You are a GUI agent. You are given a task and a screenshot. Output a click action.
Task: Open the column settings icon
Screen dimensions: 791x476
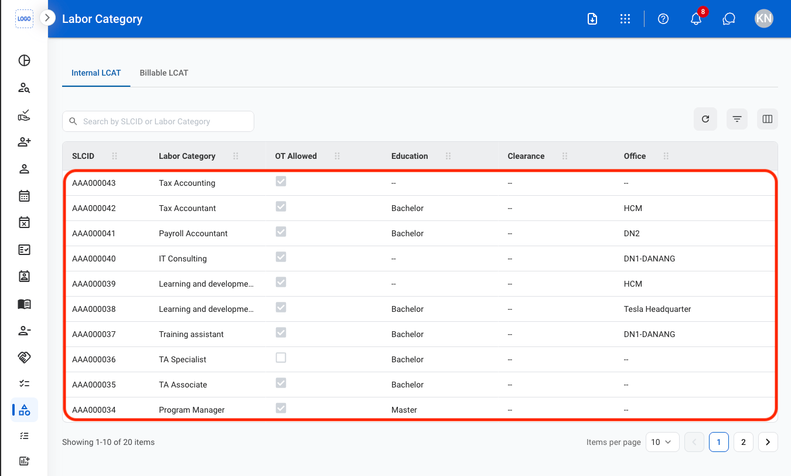pyautogui.click(x=768, y=119)
